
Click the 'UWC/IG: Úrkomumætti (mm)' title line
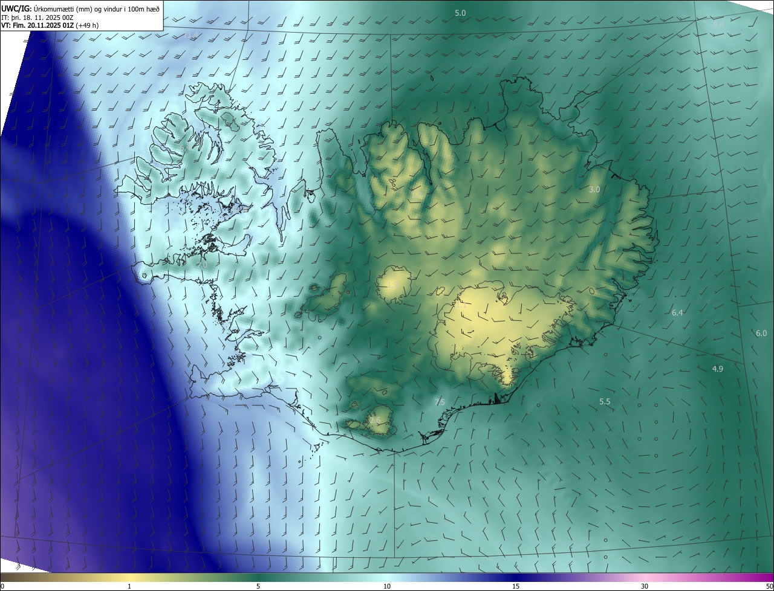pyautogui.click(x=80, y=8)
